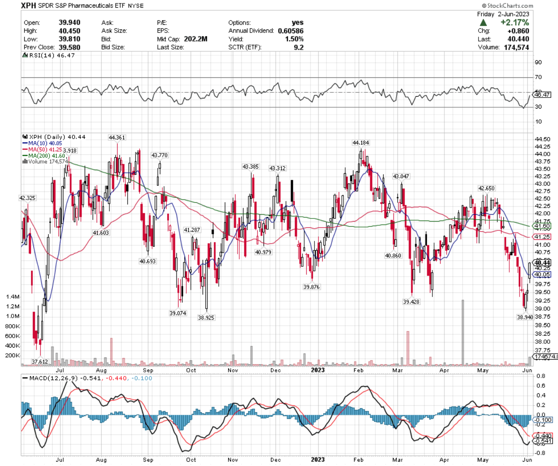Screen dimensions: 558x466
Task: Click the SPDR S&P Pharmaceuticals ETF name
Action: [82, 6]
